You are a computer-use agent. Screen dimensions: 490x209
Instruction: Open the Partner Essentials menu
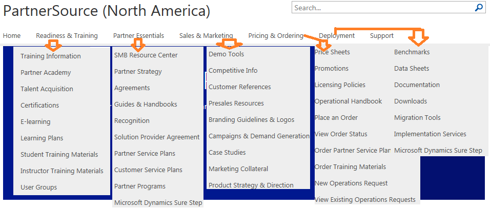pyautogui.click(x=138, y=36)
